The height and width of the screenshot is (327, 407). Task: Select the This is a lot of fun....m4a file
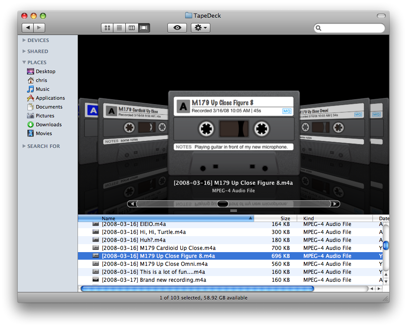(230, 272)
